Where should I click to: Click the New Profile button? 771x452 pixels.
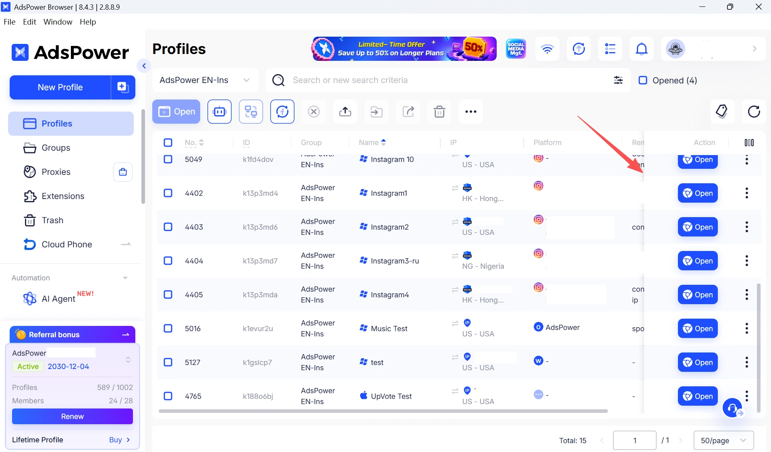pos(60,87)
